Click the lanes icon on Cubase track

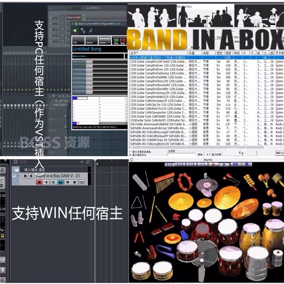pyautogui.click(x=82, y=182)
